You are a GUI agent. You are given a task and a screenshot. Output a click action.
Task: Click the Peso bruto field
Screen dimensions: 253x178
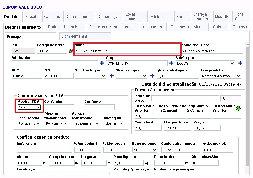(169, 163)
